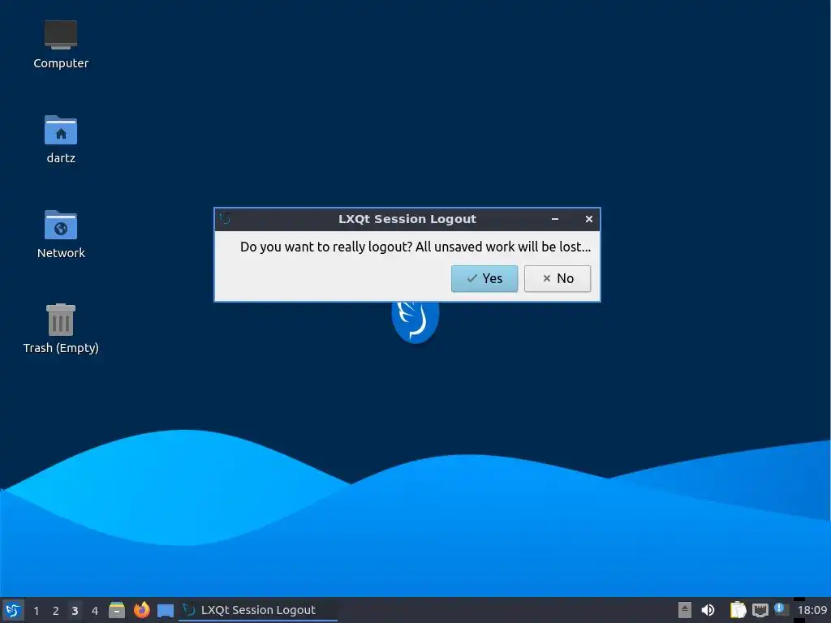Viewport: 831px width, 623px height.
Task: Switch to desktop 1 in the pager
Action: (36, 611)
